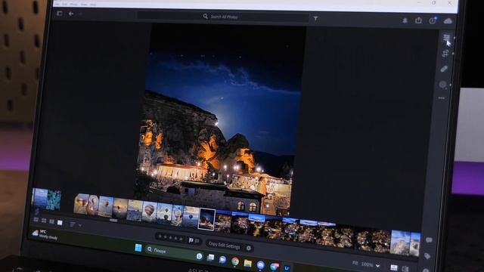Open the three-dot more options menu
The width and height of the screenshot is (484, 272).
(x=442, y=98)
